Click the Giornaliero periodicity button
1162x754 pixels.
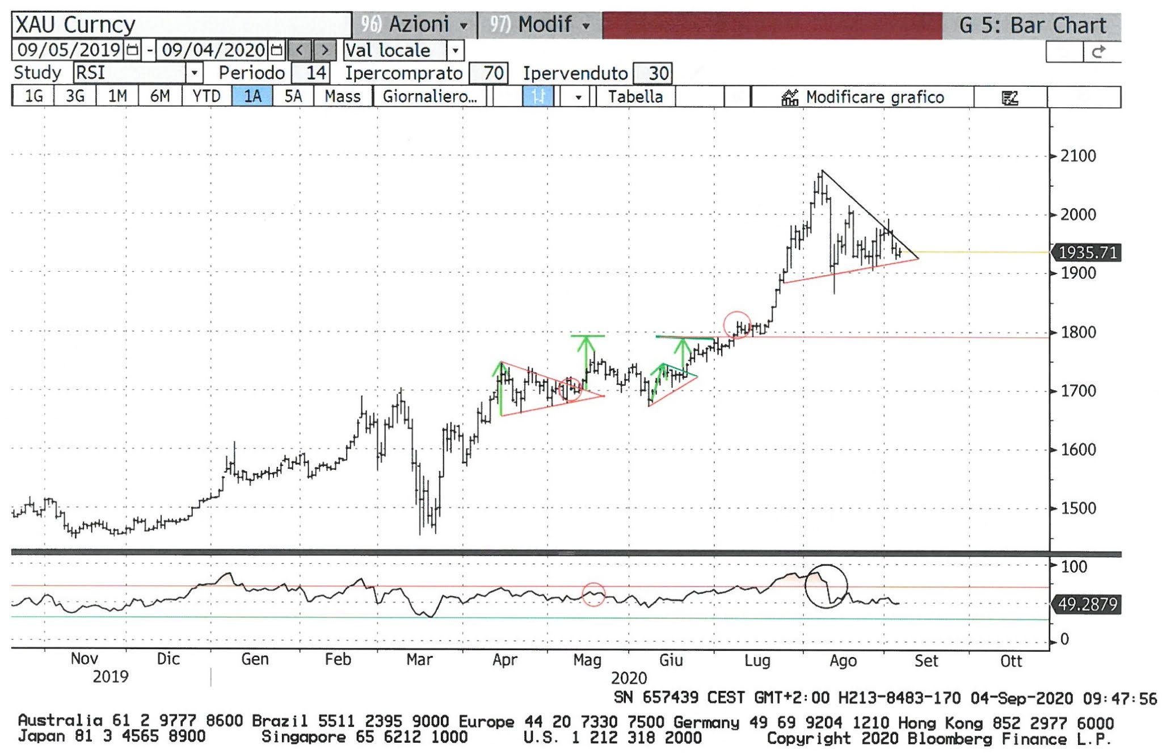point(430,96)
